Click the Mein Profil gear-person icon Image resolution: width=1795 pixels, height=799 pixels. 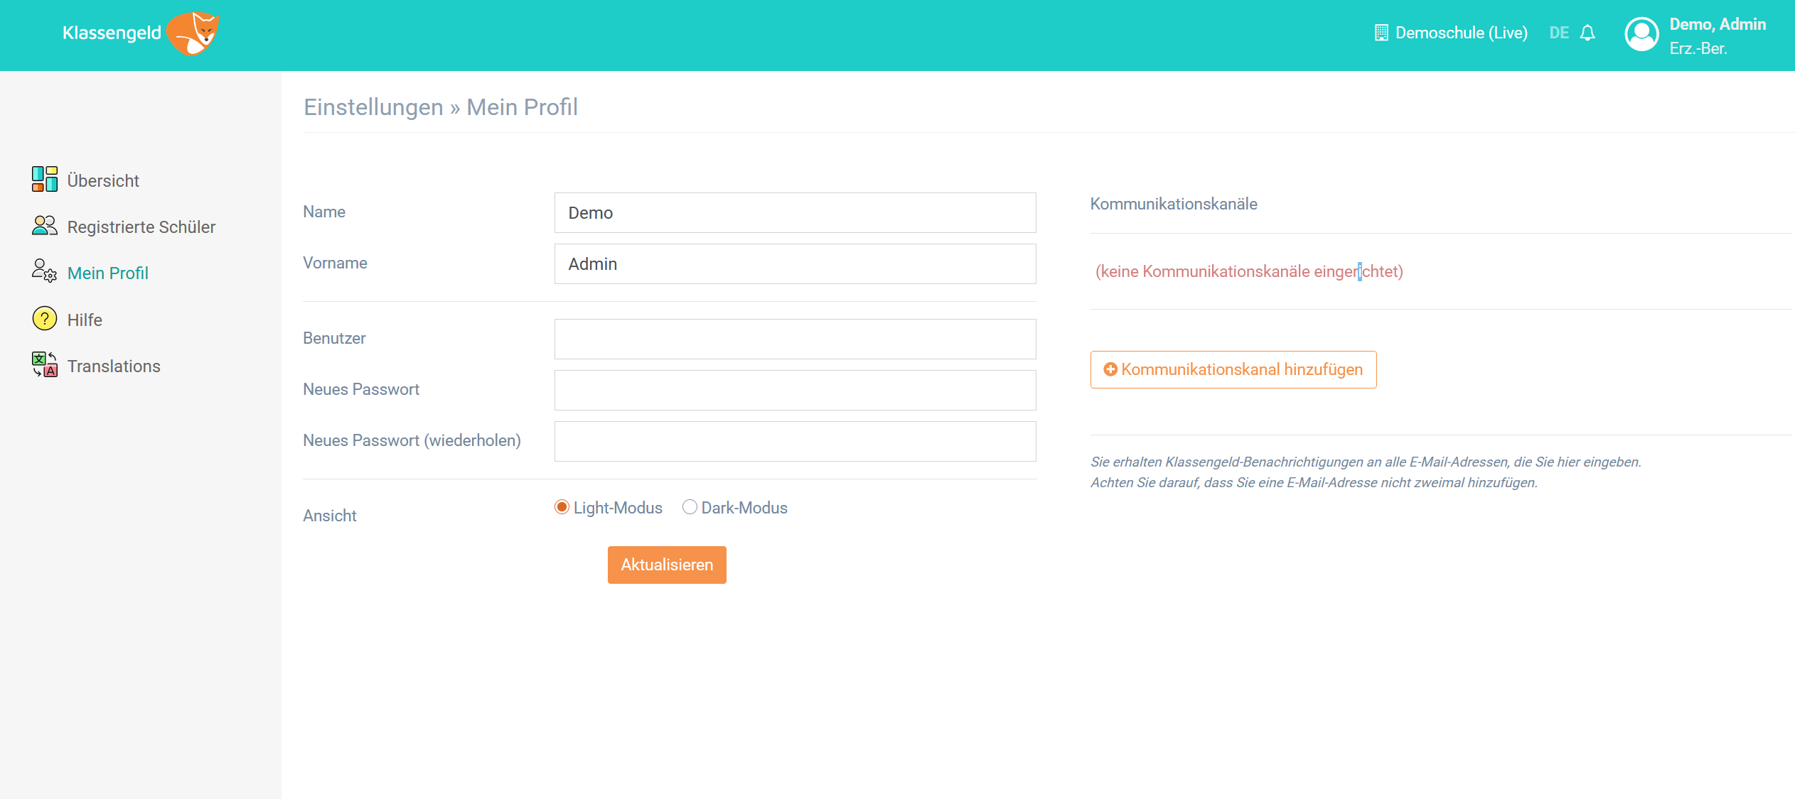[44, 271]
